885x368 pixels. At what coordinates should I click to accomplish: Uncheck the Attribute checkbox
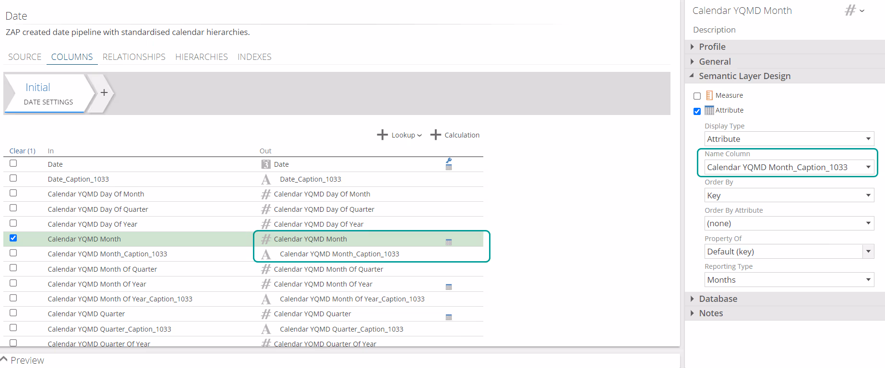[x=697, y=111]
